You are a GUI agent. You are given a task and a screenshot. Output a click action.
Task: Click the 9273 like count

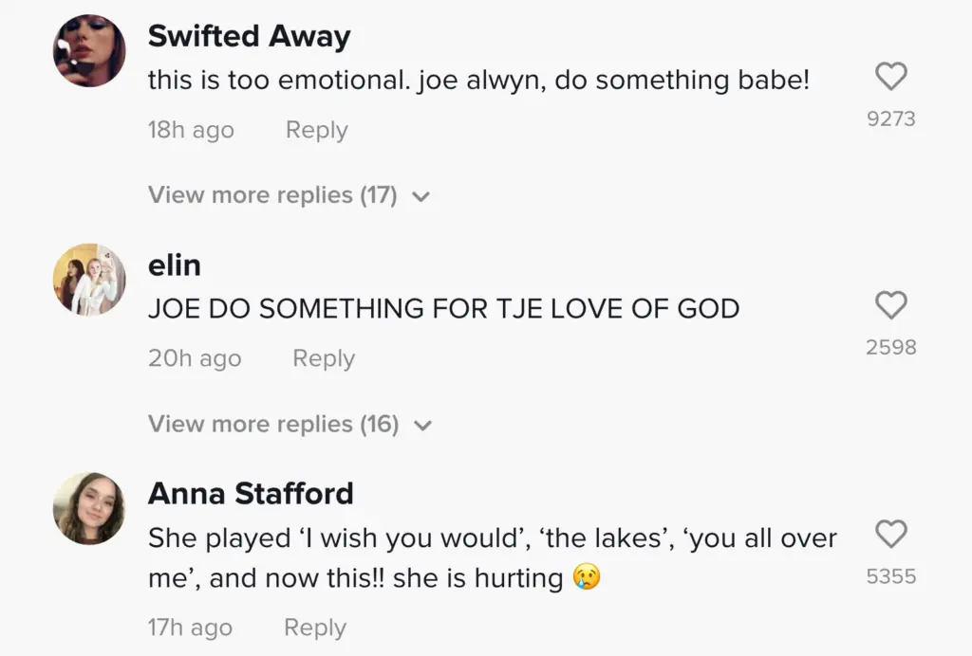coord(890,119)
